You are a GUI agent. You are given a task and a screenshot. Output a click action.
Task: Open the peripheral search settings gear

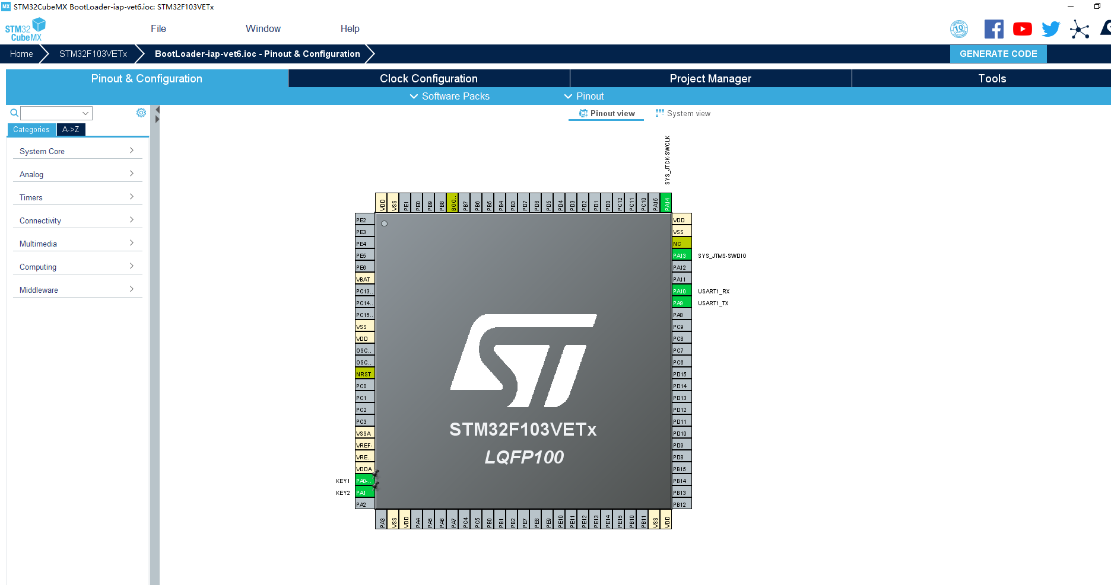point(141,112)
